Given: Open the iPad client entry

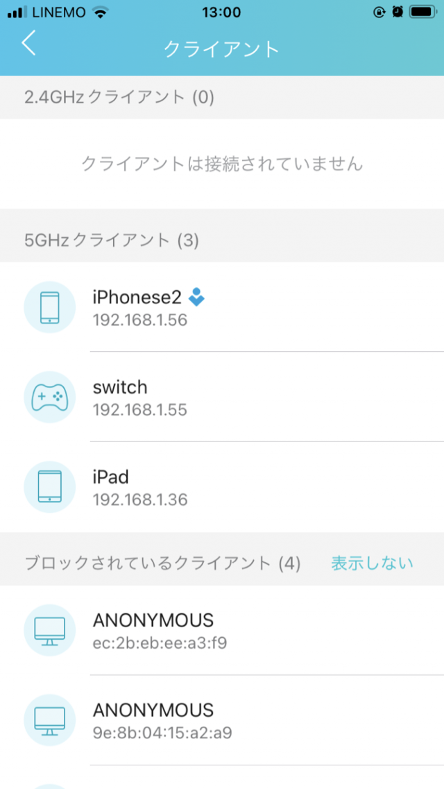Looking at the screenshot, I should pos(264,486).
